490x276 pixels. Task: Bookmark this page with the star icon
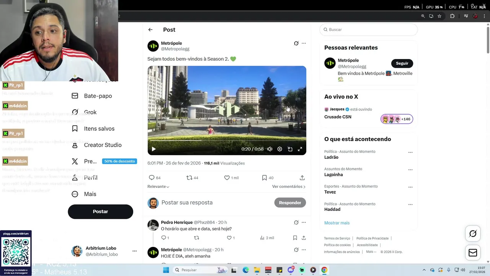click(439, 16)
